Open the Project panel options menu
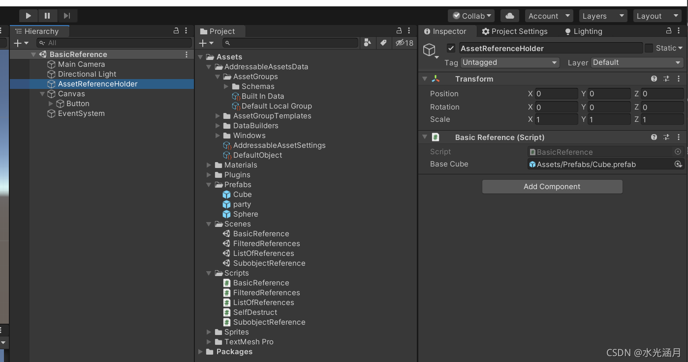 coord(409,30)
